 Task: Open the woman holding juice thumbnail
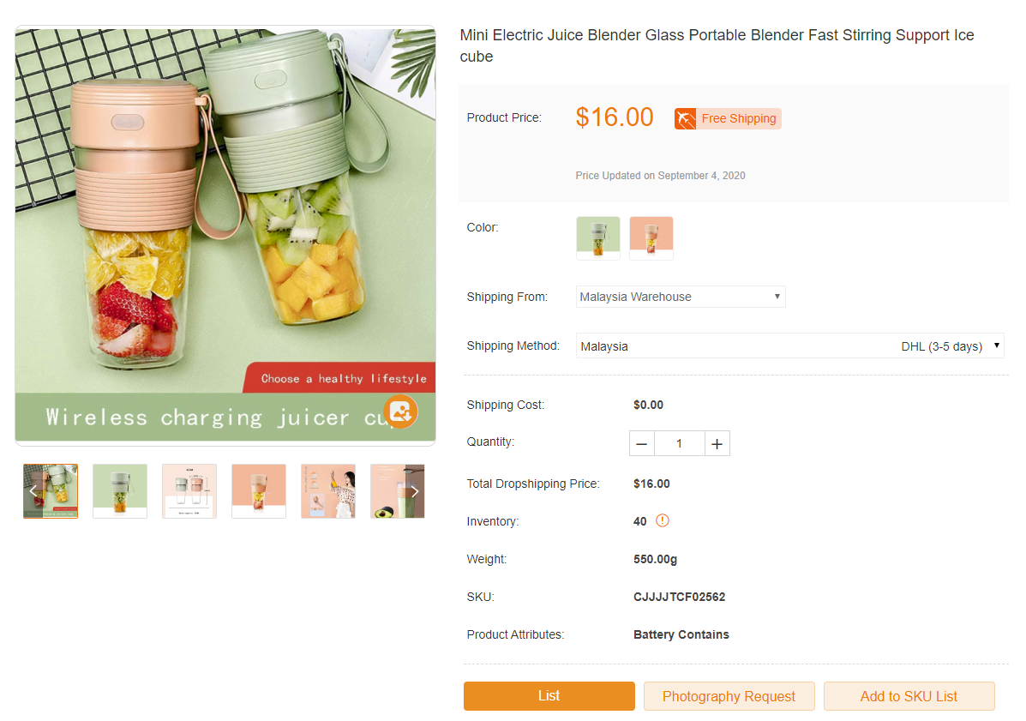tap(328, 491)
